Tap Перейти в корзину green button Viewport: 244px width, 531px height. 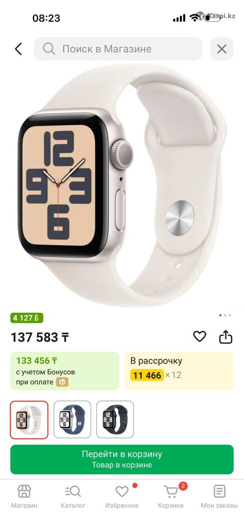[x=122, y=459]
